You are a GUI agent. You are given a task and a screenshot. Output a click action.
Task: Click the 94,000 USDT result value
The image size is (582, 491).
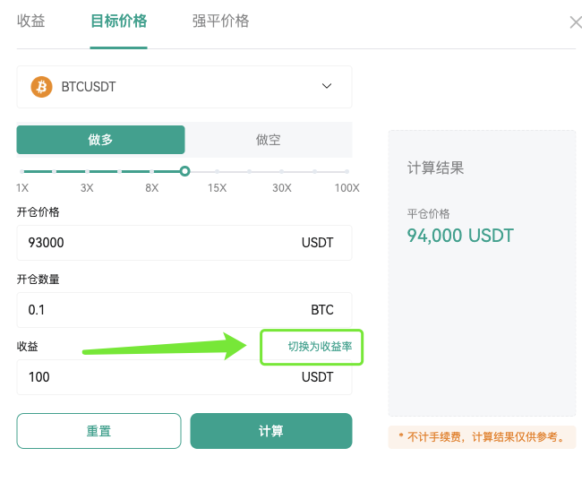click(460, 236)
